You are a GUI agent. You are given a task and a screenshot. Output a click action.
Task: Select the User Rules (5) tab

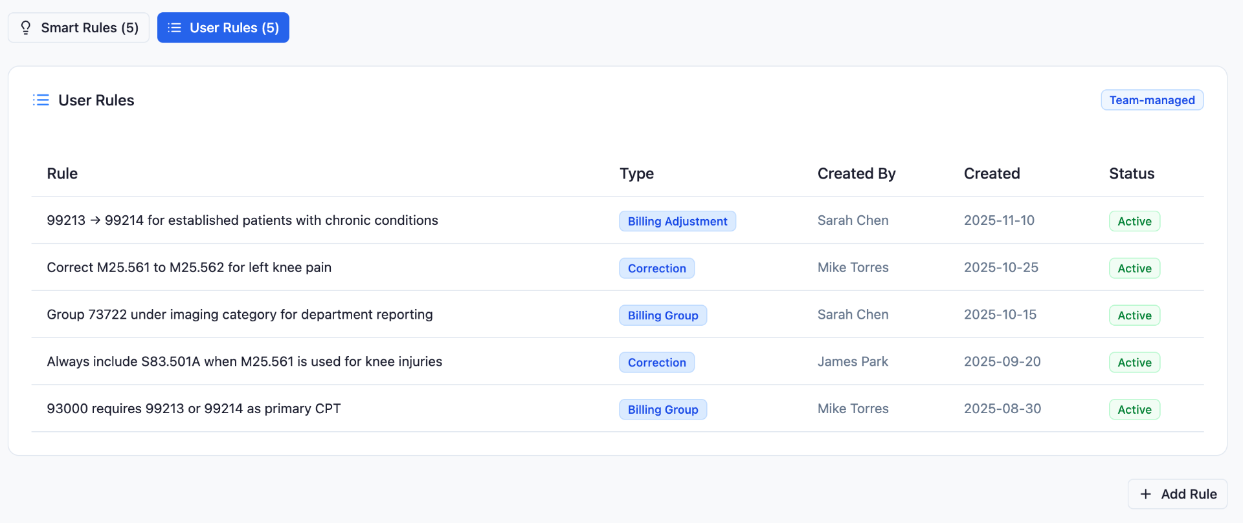[x=223, y=28]
